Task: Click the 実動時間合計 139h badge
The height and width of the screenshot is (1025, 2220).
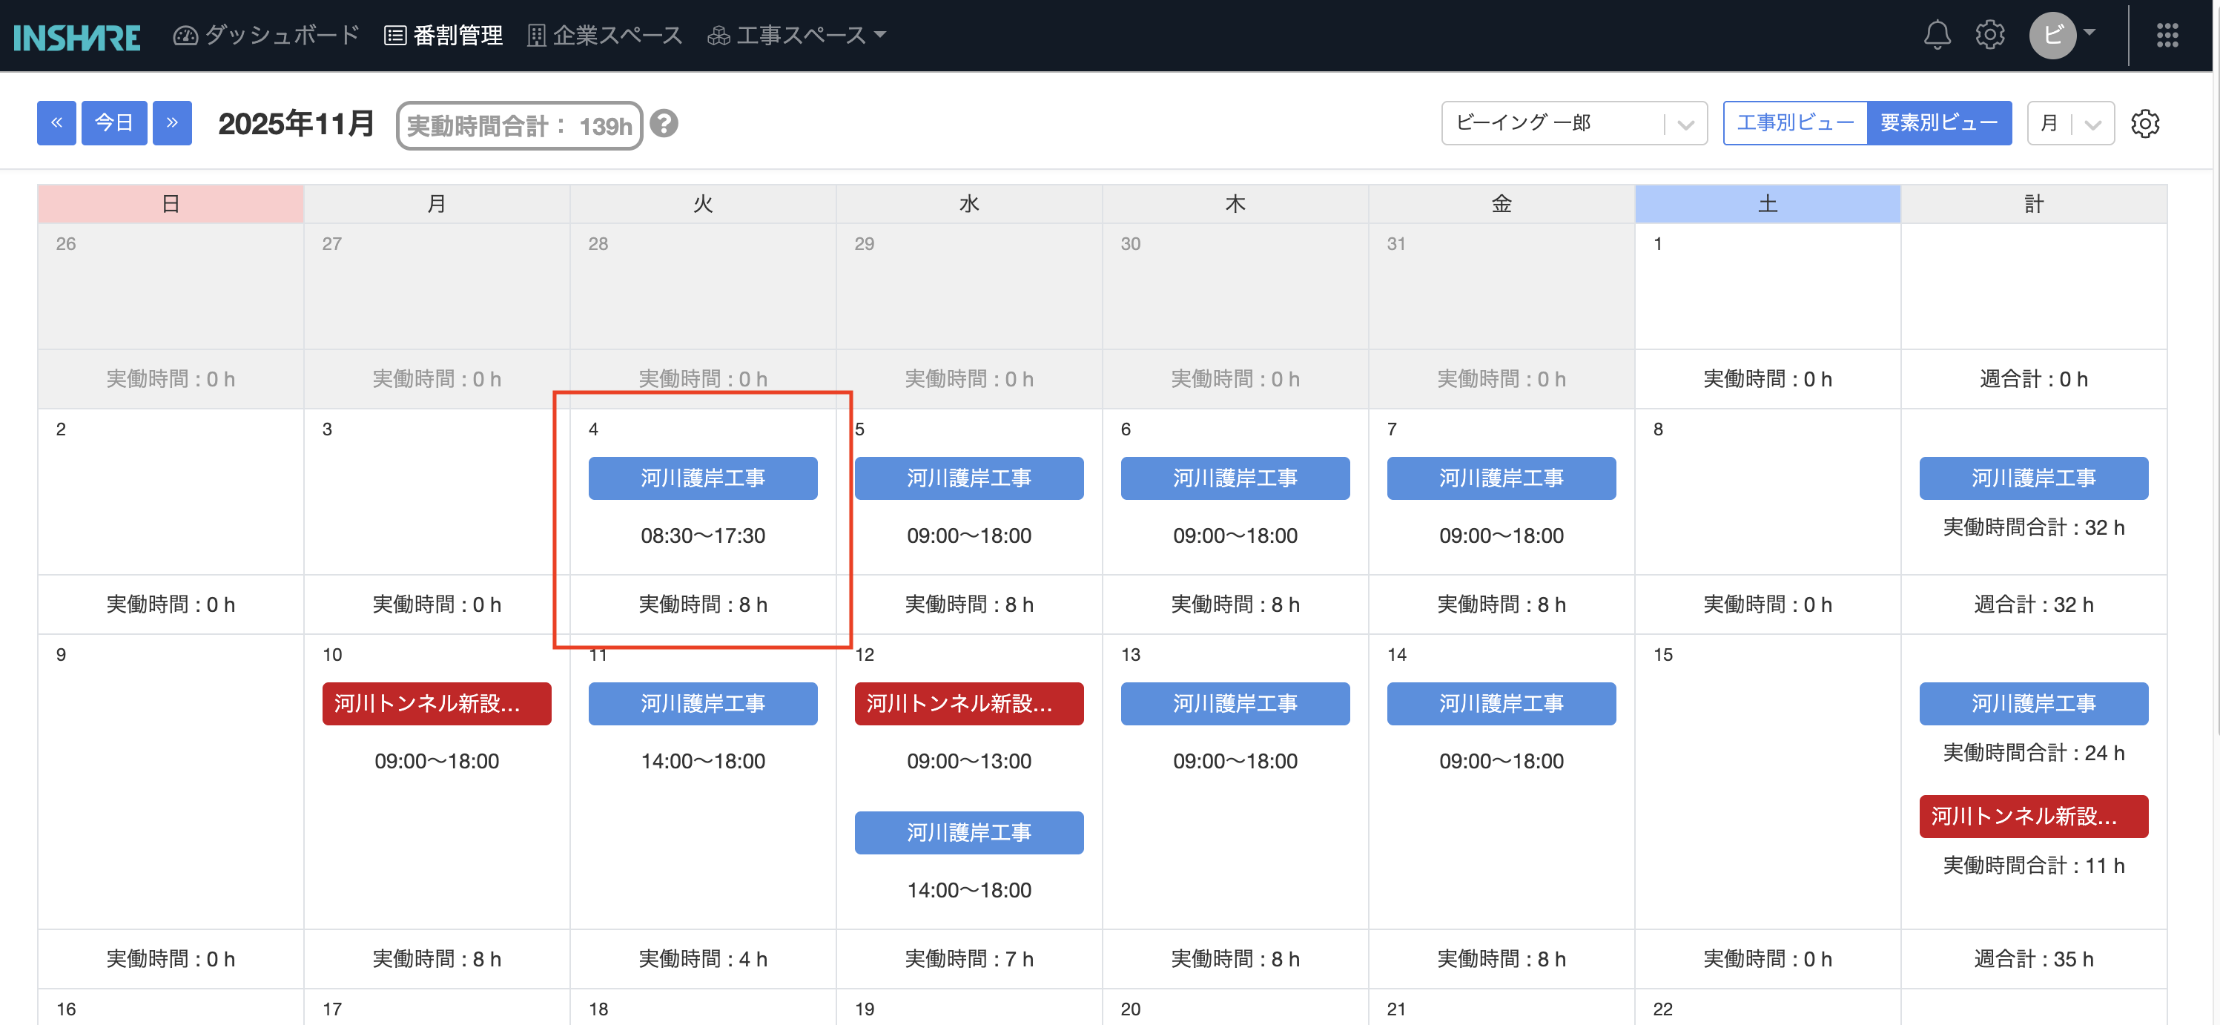Action: [x=520, y=126]
